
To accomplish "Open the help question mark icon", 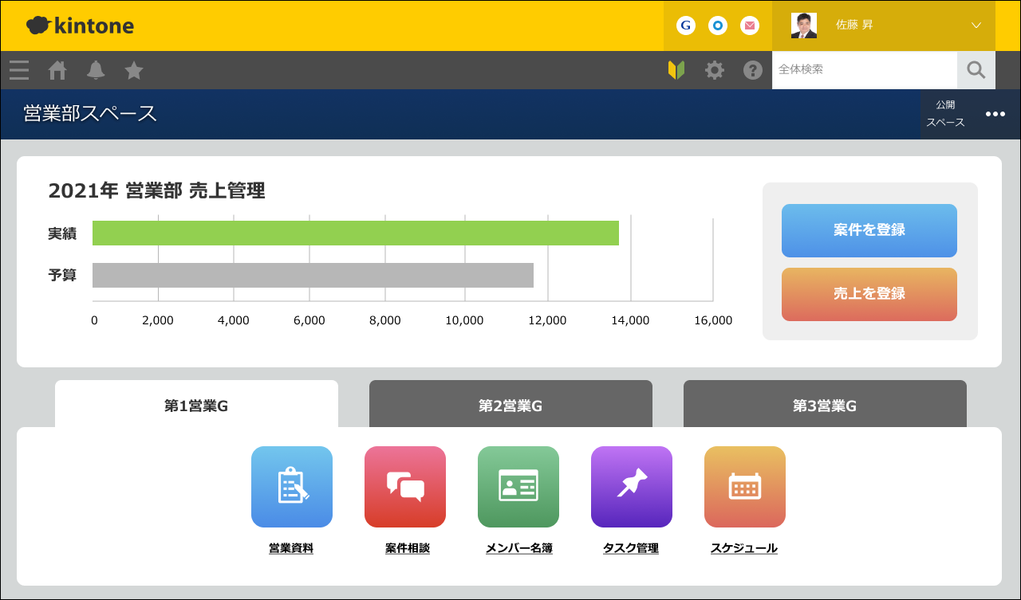I will click(x=753, y=70).
